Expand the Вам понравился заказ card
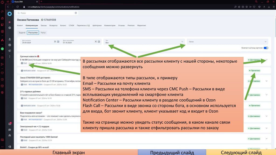 click(x=267, y=116)
